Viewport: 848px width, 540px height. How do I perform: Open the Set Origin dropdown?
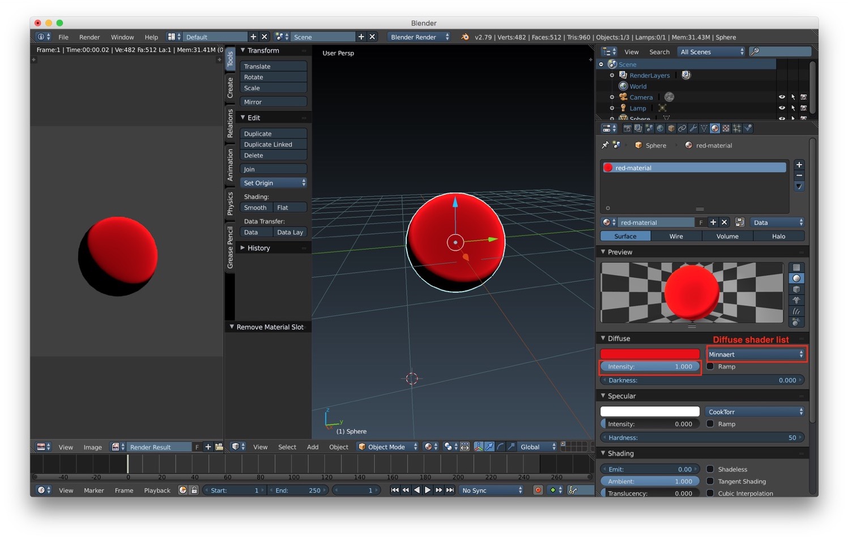click(x=274, y=183)
